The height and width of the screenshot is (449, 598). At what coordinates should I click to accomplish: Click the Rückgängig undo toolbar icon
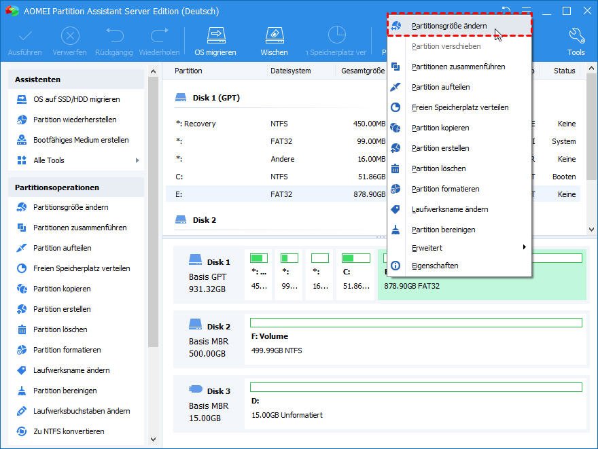[x=114, y=36]
